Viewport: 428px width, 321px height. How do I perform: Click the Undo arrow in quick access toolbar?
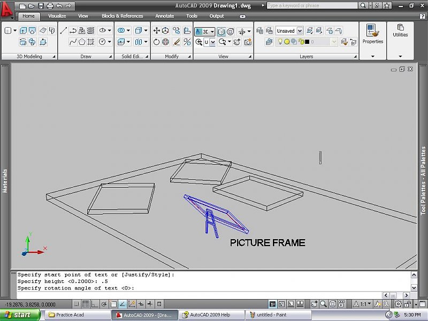click(59, 5)
